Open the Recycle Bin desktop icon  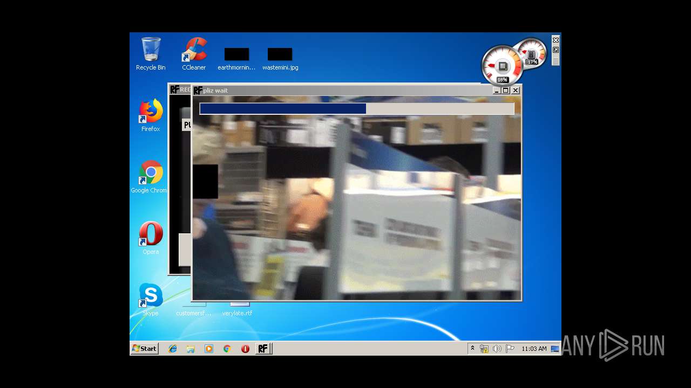coord(151,54)
